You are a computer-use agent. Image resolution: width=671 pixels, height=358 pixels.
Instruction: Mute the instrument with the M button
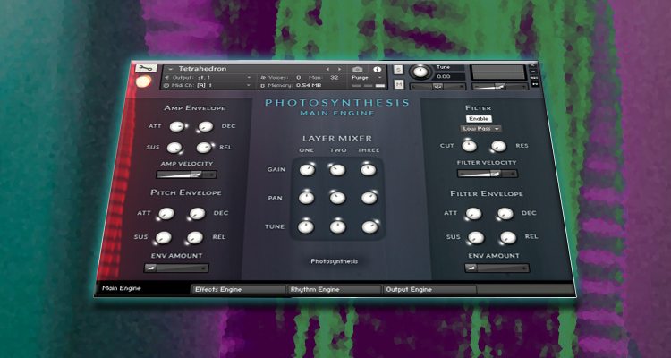(399, 84)
